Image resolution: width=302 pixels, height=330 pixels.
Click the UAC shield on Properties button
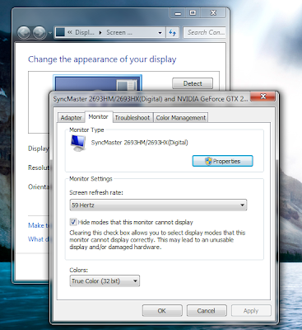[208, 161]
